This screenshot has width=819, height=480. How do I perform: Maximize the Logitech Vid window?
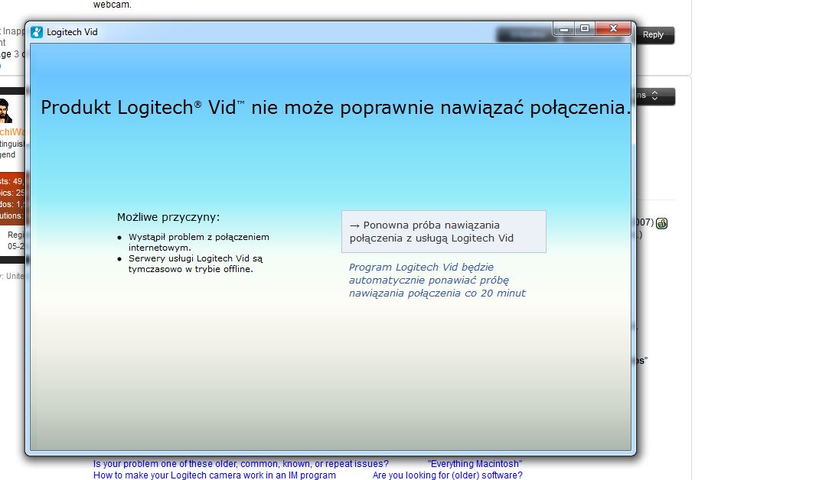[585, 29]
